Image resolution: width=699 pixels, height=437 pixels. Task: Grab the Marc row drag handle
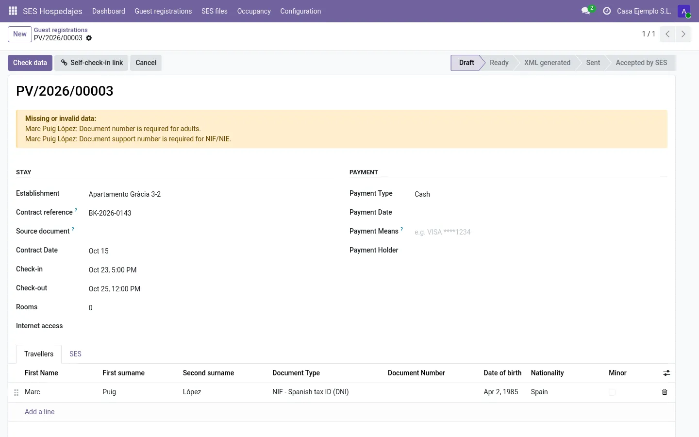(16, 392)
